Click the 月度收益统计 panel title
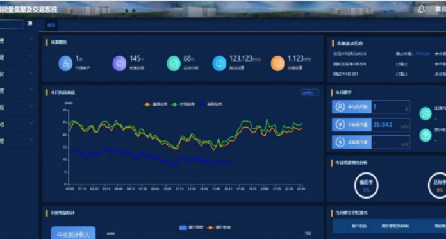Image resolution: width=446 pixels, height=239 pixels. (63, 213)
